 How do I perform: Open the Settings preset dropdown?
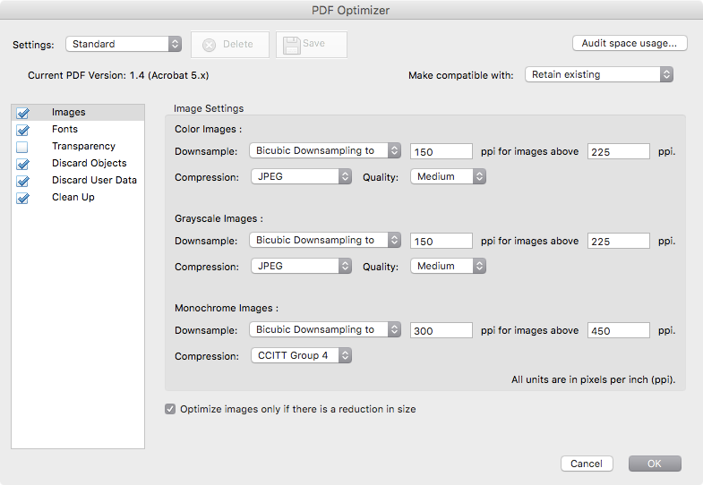(124, 44)
